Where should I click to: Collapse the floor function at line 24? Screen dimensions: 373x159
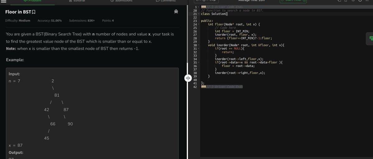[x=198, y=24]
